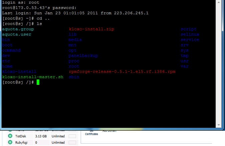The width and height of the screenshot is (225, 146).
Task: Click the terminal scrollbar up arrow
Action: (x=219, y=2)
